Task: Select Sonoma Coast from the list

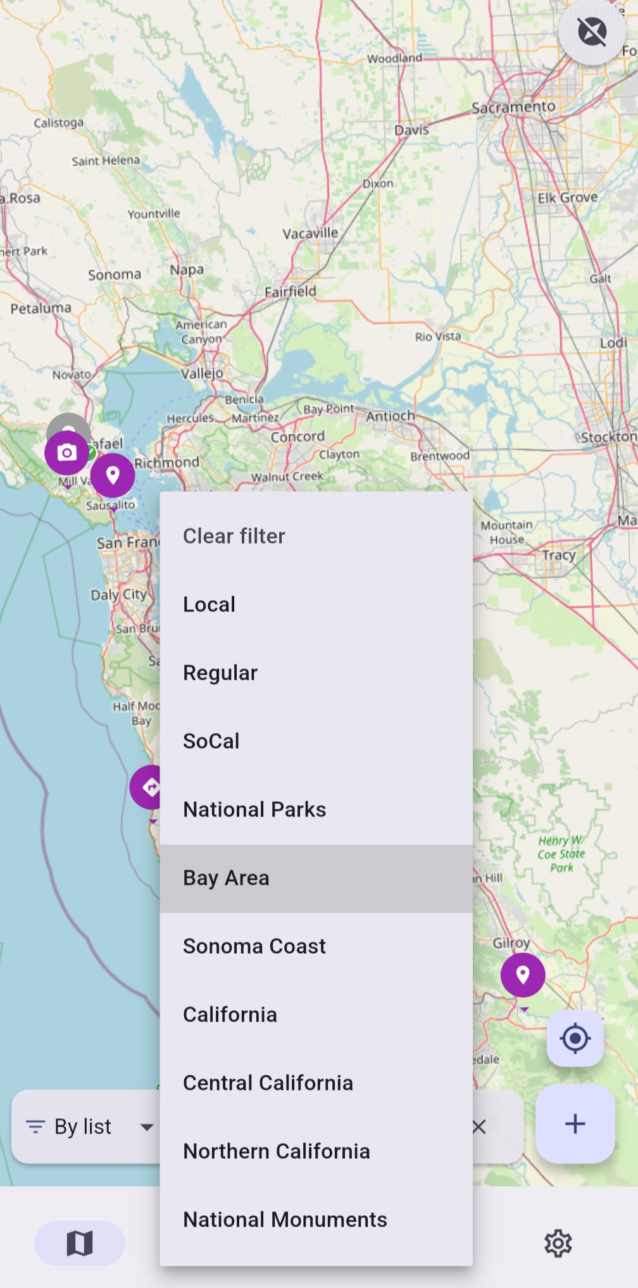Action: pos(254,946)
